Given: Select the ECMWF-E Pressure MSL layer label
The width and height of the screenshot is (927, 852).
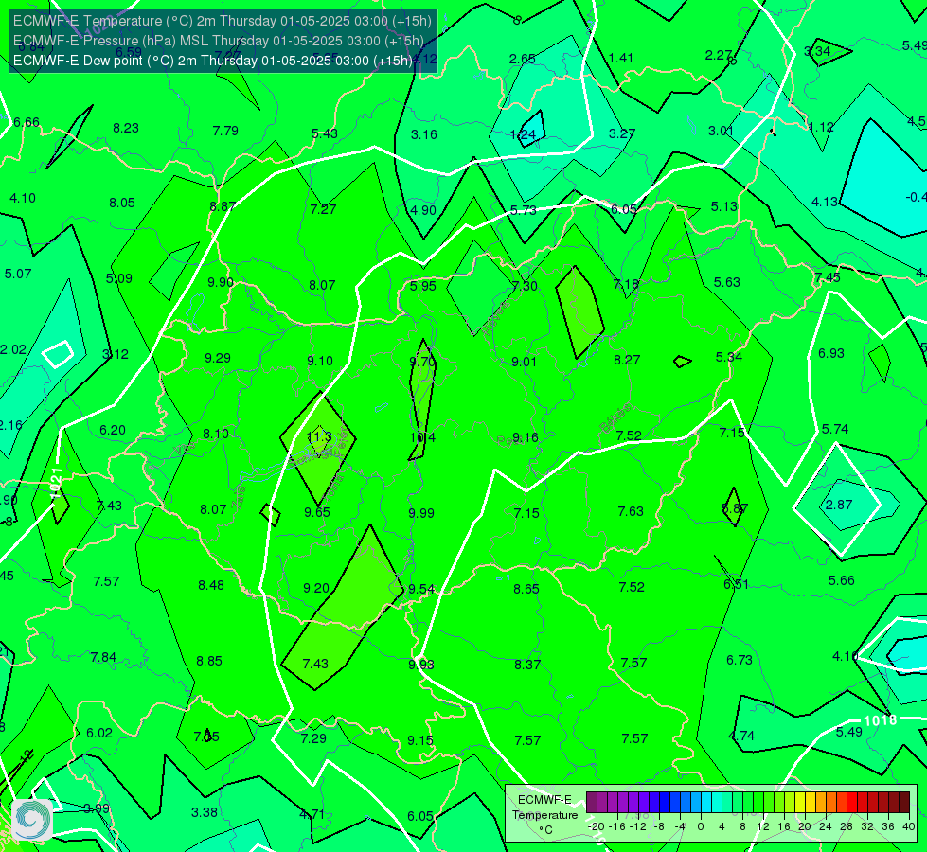Looking at the screenshot, I should (x=218, y=41).
